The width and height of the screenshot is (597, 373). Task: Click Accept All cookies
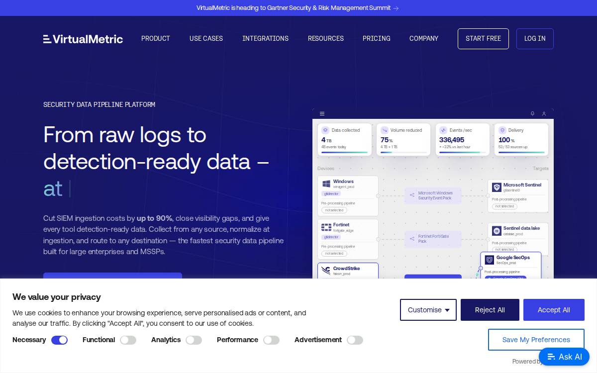(x=554, y=310)
